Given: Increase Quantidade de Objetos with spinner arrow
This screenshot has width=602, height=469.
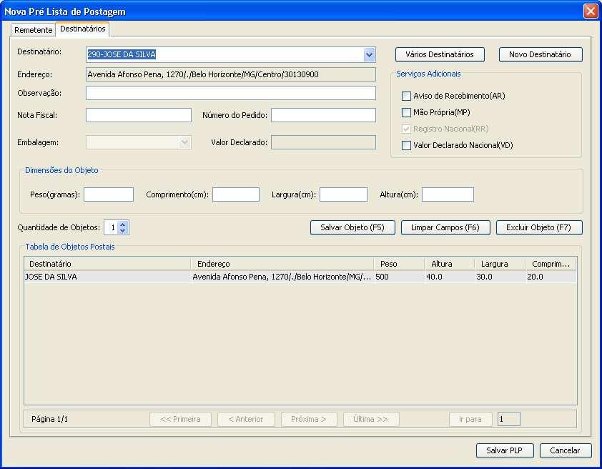Looking at the screenshot, I should pos(121,224).
